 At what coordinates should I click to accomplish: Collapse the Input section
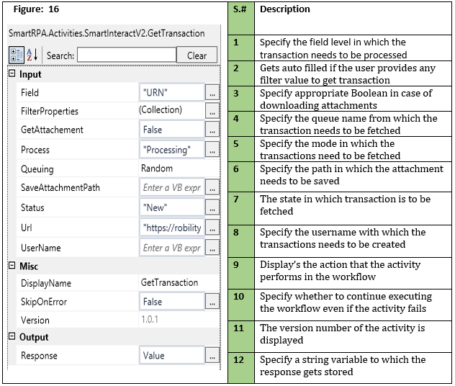pos(12,74)
